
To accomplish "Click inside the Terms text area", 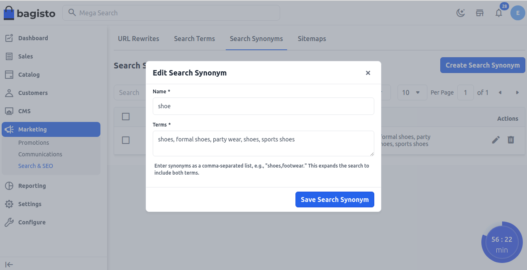I will click(x=263, y=143).
